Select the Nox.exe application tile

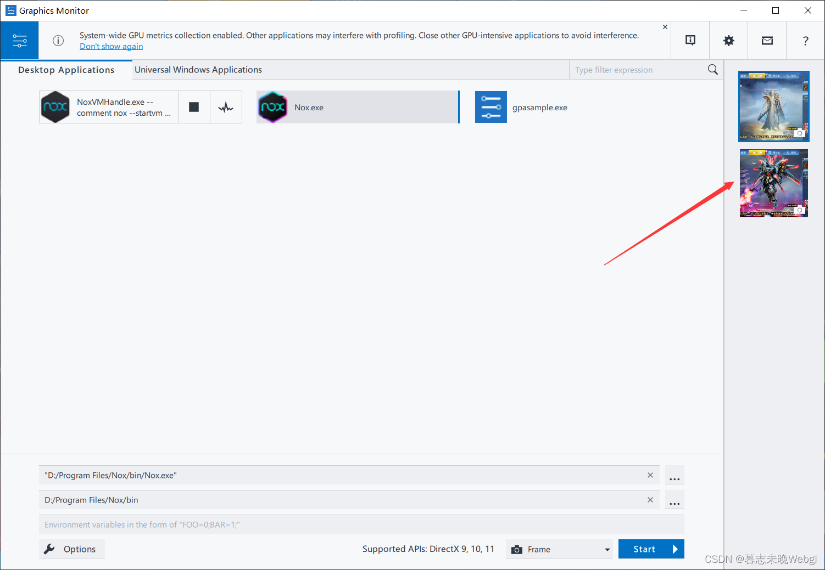358,107
